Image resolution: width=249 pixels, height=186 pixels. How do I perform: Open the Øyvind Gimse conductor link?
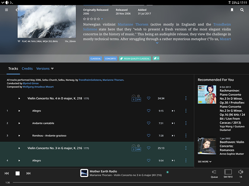click(31, 83)
